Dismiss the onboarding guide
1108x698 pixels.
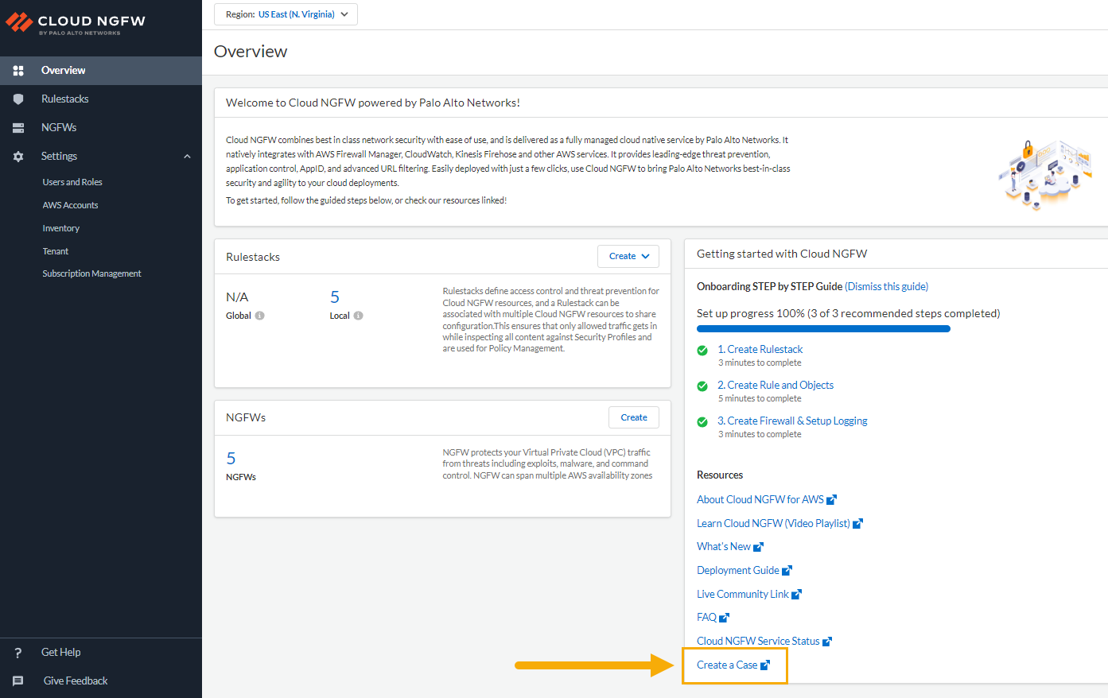886,286
